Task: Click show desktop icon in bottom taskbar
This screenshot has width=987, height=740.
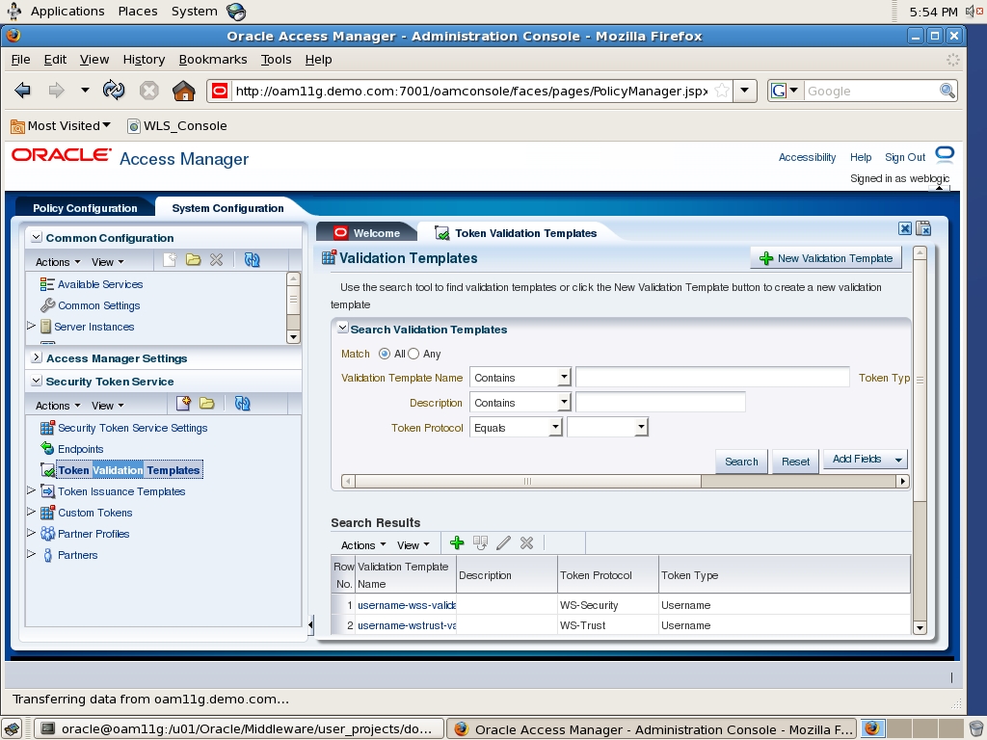Action: (12, 729)
